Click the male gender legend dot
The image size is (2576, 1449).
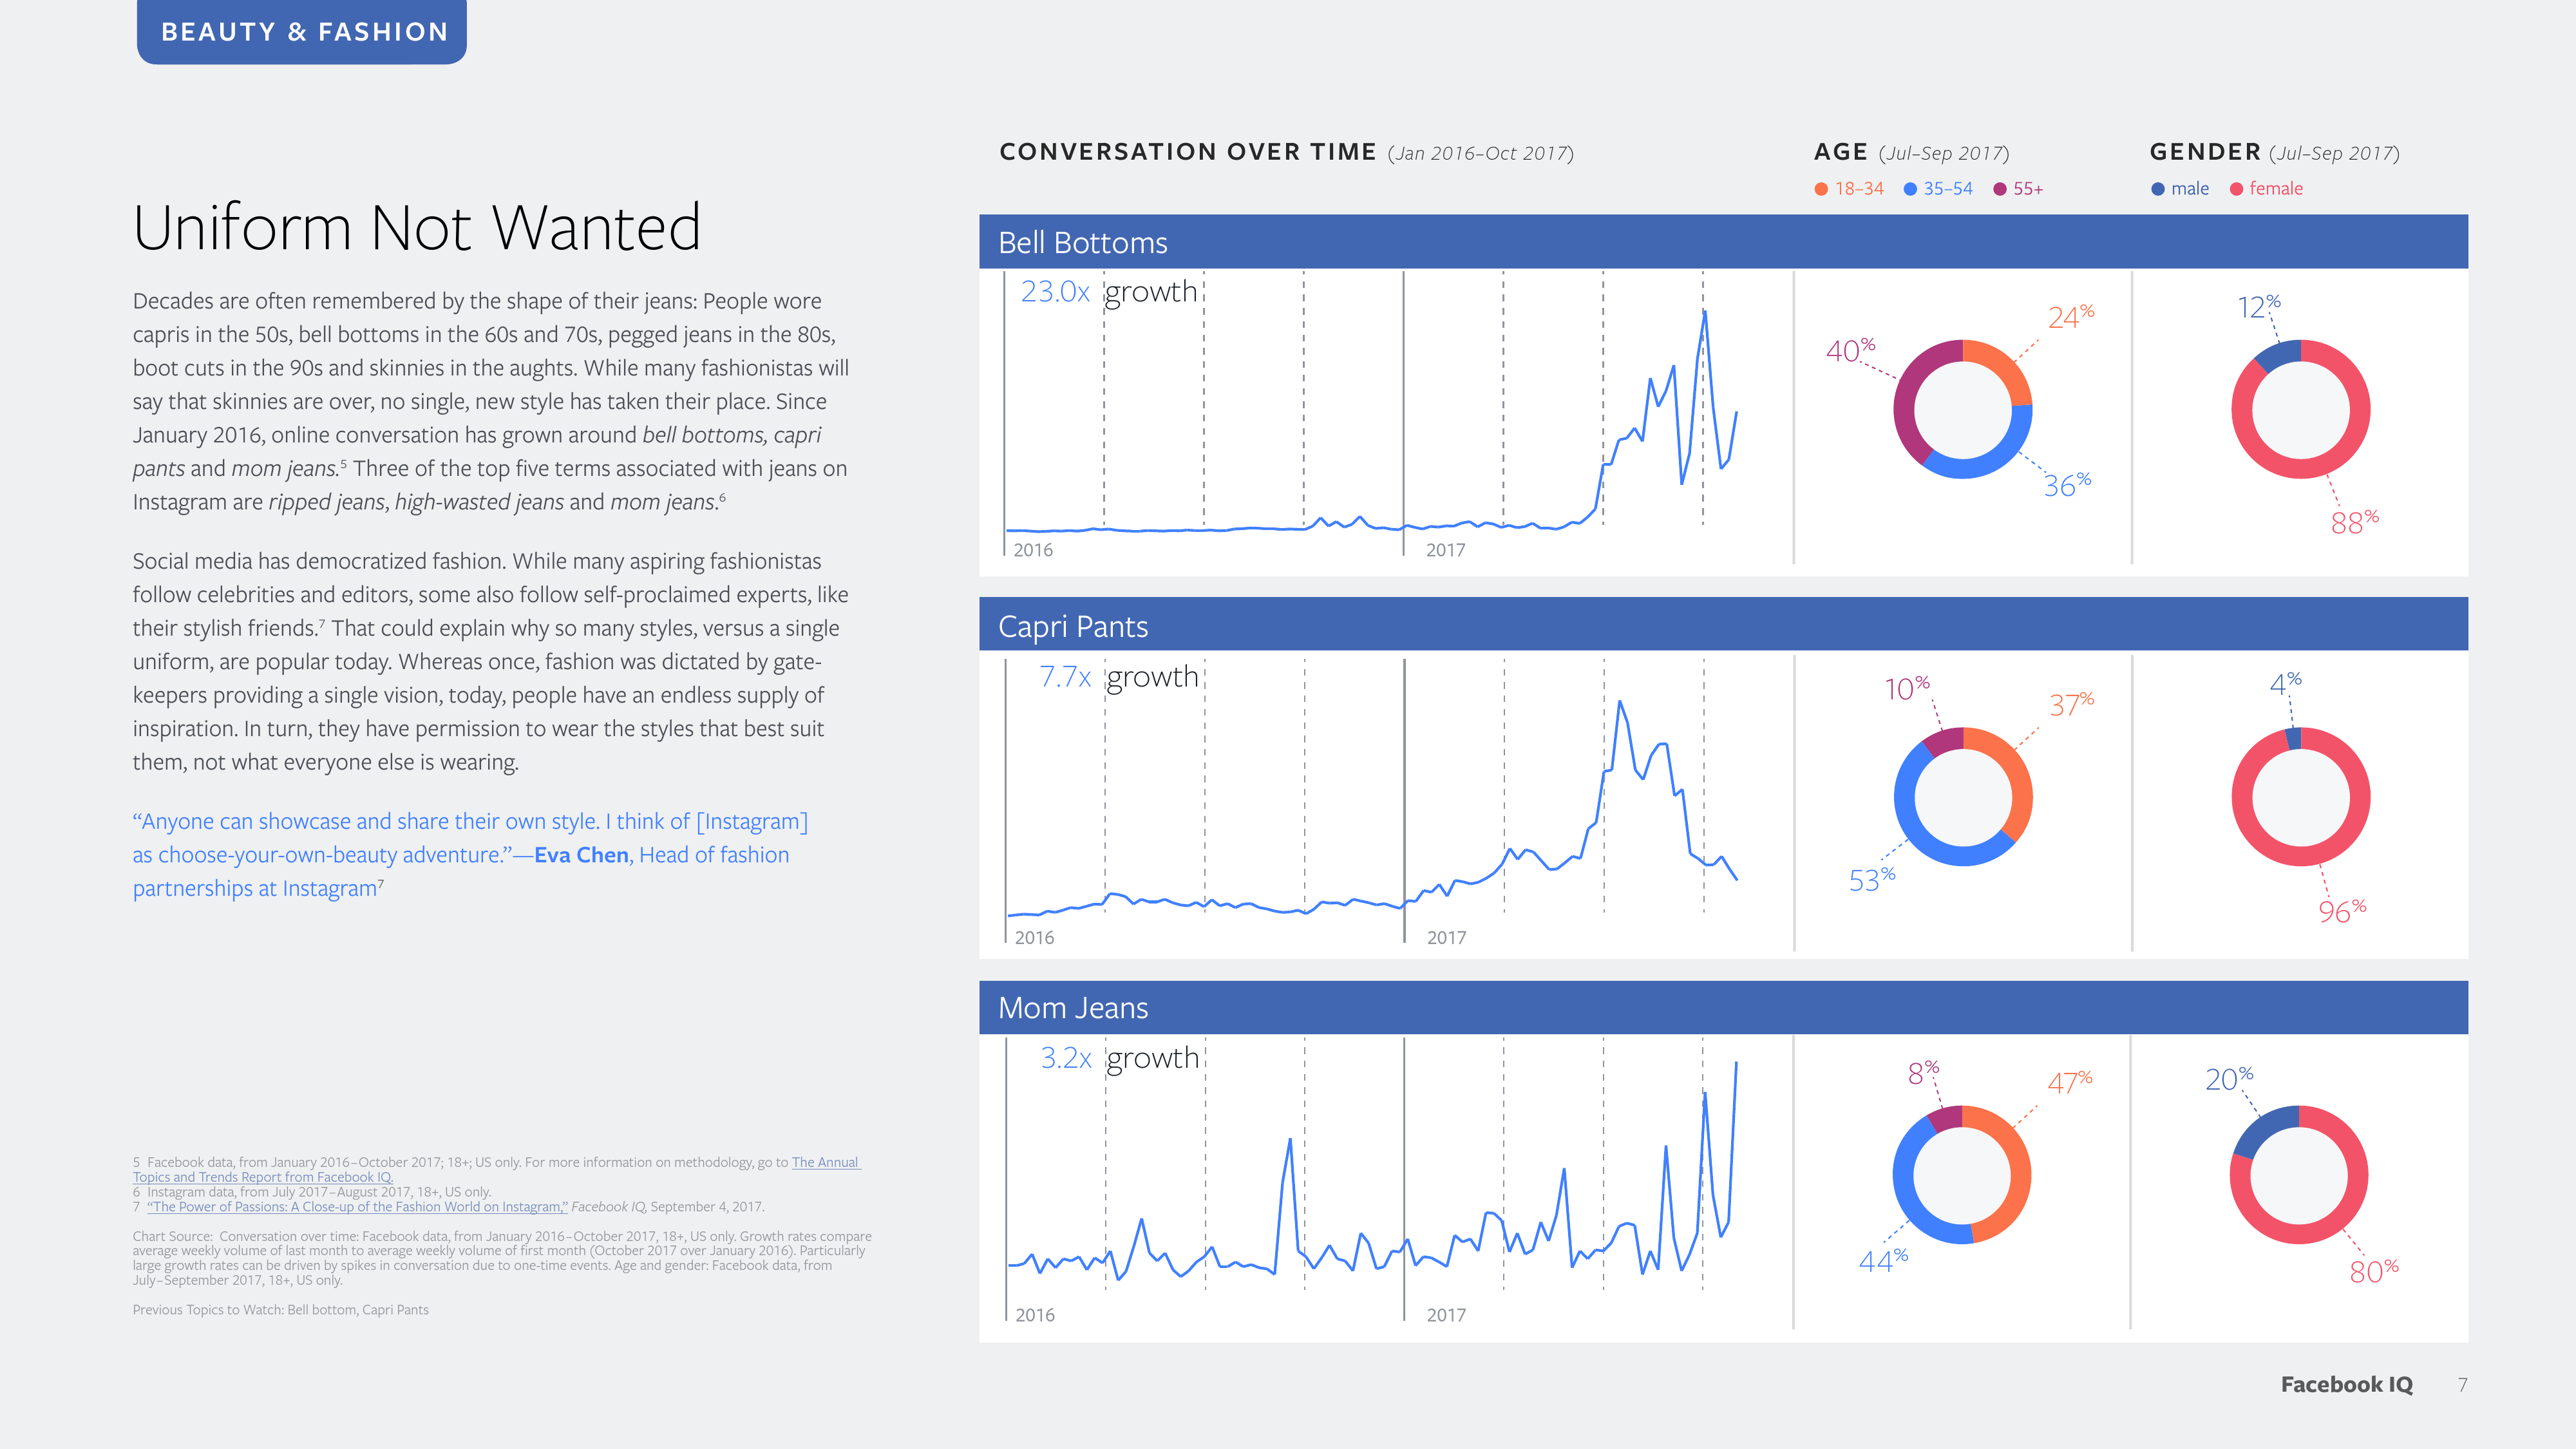tap(2158, 189)
